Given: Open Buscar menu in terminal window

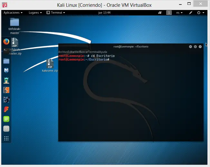Looking at the screenshot, I should pos(83,52).
